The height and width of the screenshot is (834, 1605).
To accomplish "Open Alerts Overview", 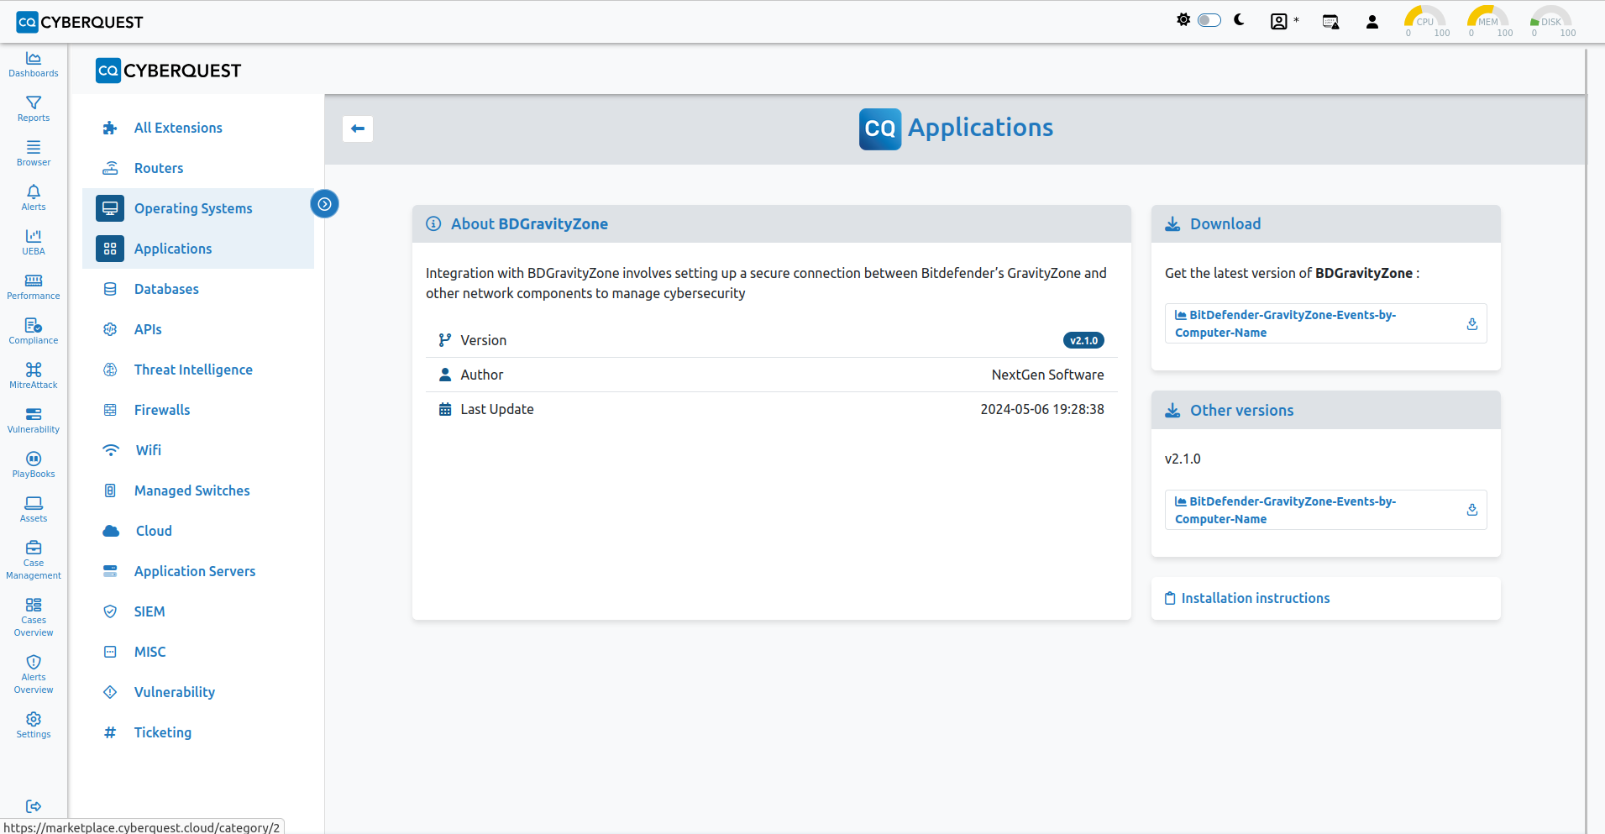I will coord(34,674).
